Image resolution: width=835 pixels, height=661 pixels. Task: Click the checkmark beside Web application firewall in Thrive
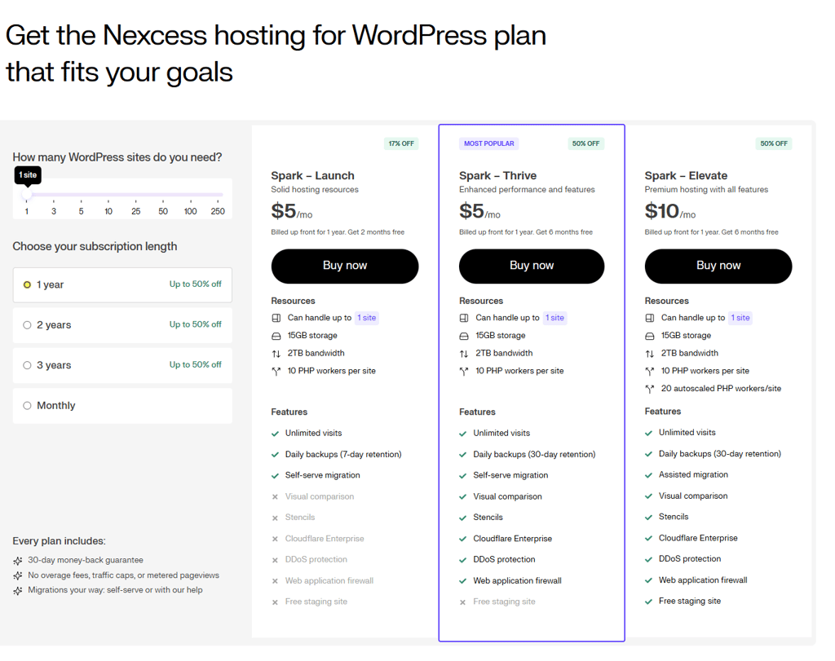coord(463,581)
